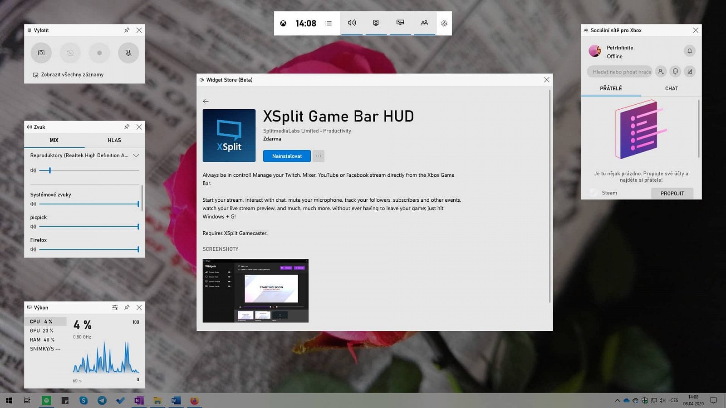Viewport: 726px width, 408px height.
Task: Toggle the Capture widget from Game Bar
Action: tap(376, 23)
